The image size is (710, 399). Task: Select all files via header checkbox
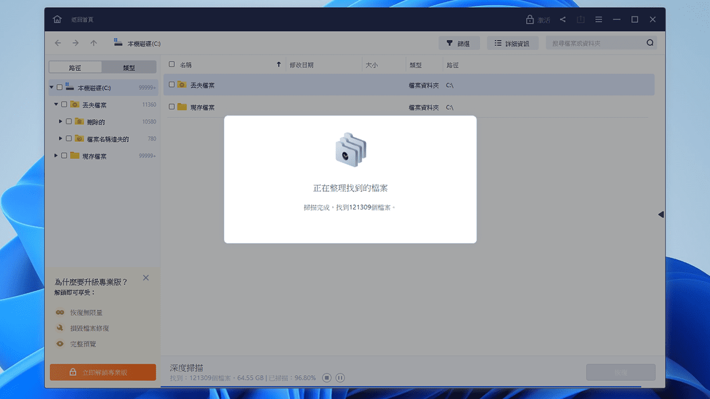tap(172, 64)
